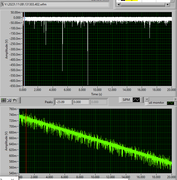This screenshot has width=177, height=180.
Task: Open the SiPM plot style sample
Action: click(136, 100)
